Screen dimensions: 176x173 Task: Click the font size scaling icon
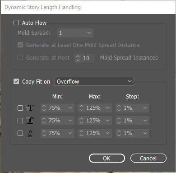coord(30,108)
